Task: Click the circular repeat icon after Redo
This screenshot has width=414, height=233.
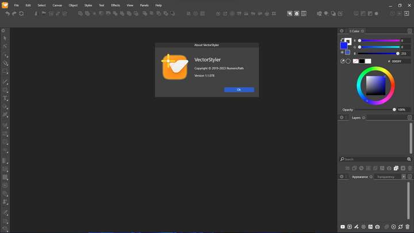Action: point(21,13)
